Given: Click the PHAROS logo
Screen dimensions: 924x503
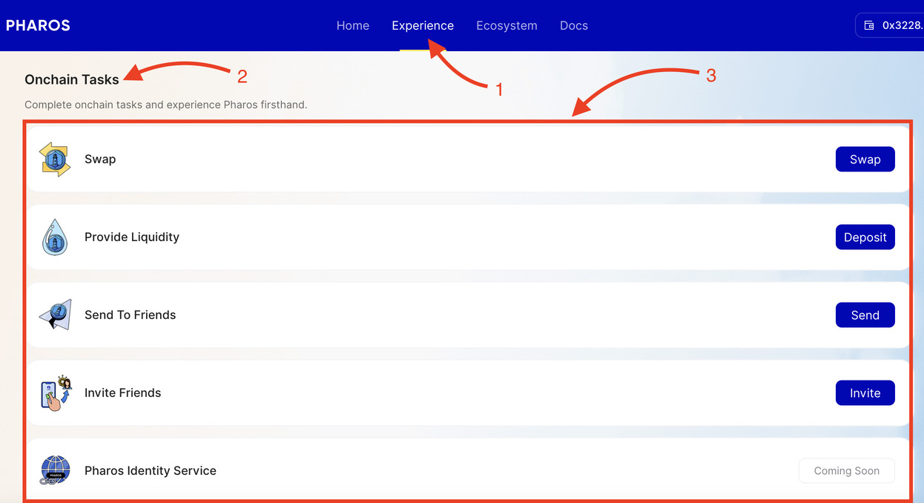Looking at the screenshot, I should click(38, 25).
